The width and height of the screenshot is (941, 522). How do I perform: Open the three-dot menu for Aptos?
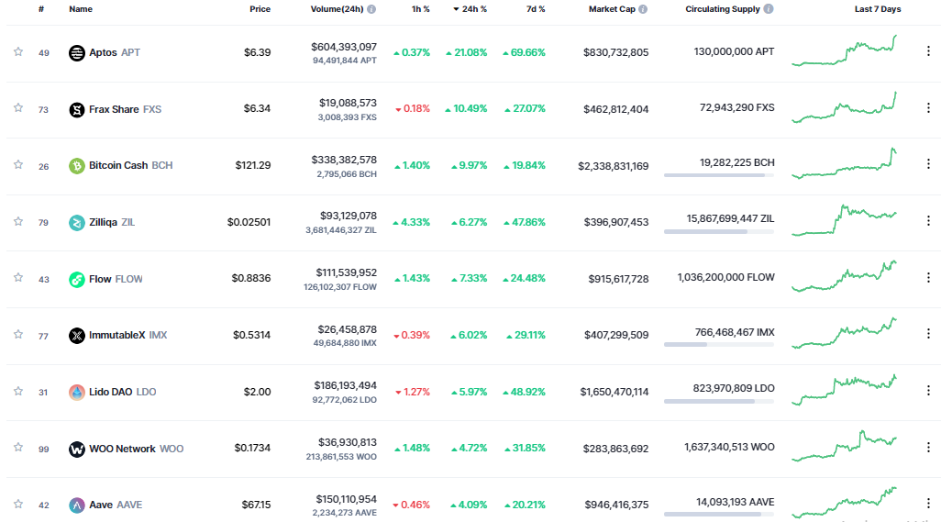tap(928, 52)
